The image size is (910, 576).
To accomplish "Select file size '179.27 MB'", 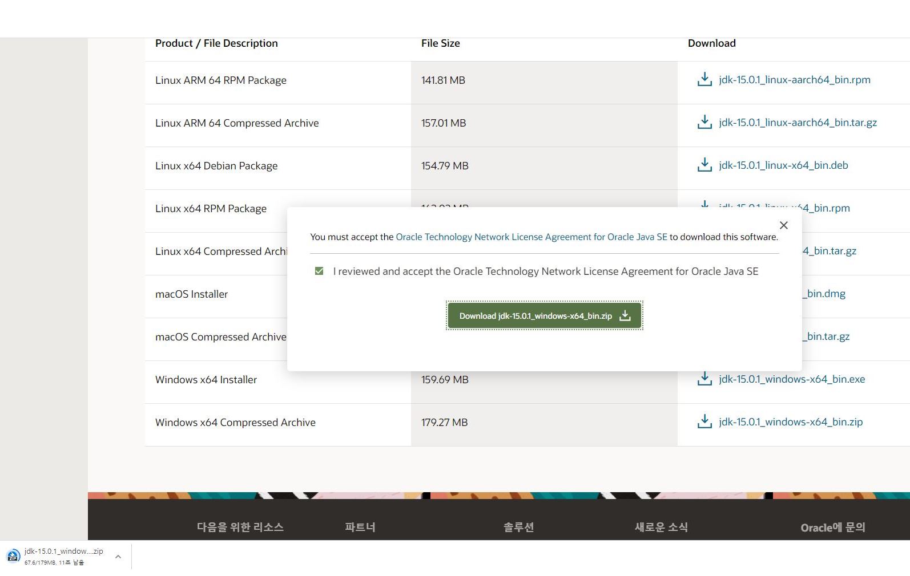I will pos(444,423).
